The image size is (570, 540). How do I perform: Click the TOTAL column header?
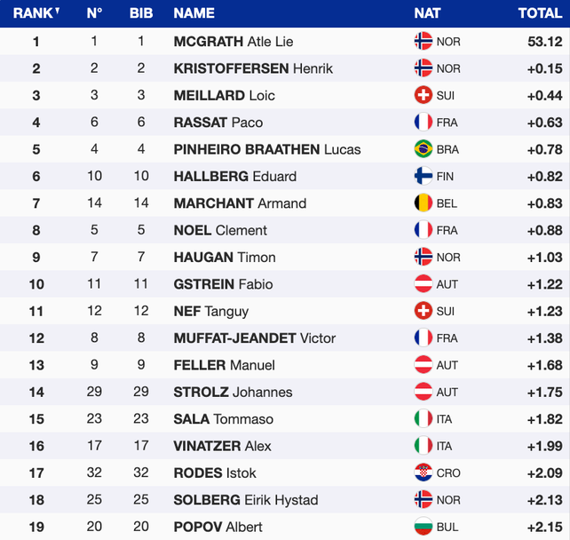[x=540, y=13]
